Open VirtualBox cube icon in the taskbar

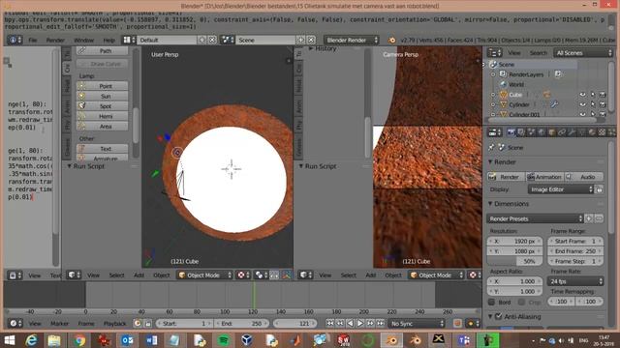pos(247,340)
